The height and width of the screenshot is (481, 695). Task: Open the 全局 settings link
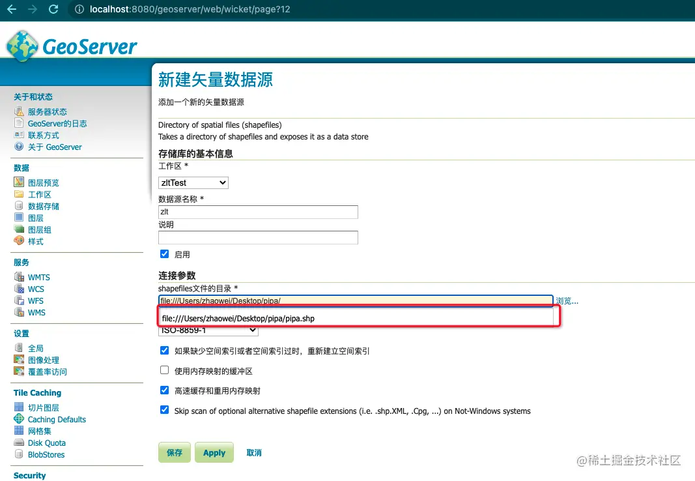(x=35, y=349)
